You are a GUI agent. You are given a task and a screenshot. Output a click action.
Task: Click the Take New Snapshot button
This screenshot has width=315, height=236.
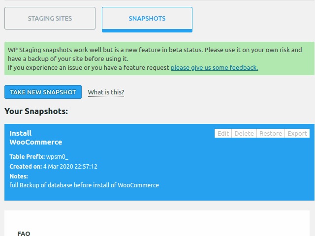tap(43, 92)
